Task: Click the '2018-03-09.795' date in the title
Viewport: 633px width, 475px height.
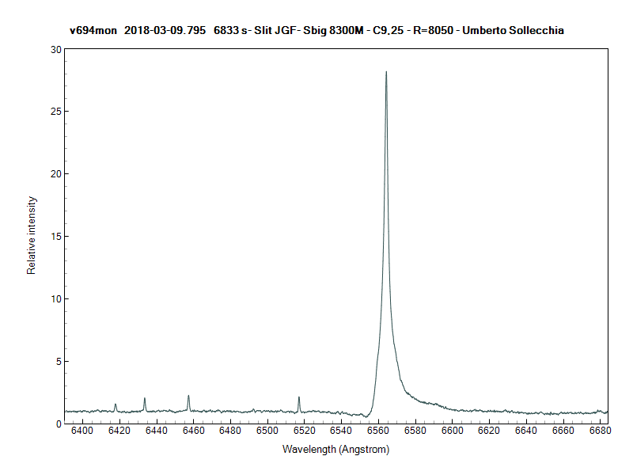Action: coord(165,30)
